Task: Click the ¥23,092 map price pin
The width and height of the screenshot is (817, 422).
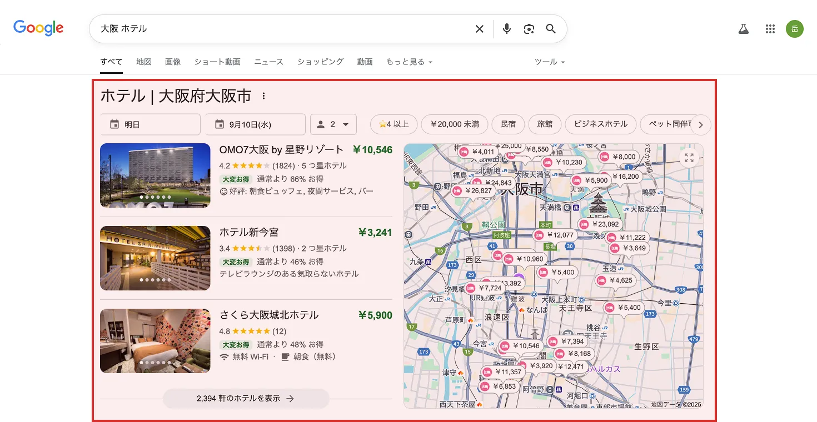Action: click(x=599, y=224)
